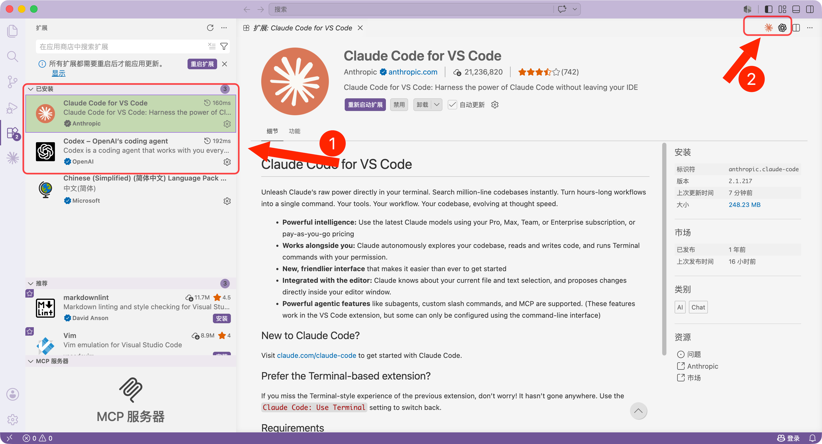Go forward in navigation history

[260, 9]
